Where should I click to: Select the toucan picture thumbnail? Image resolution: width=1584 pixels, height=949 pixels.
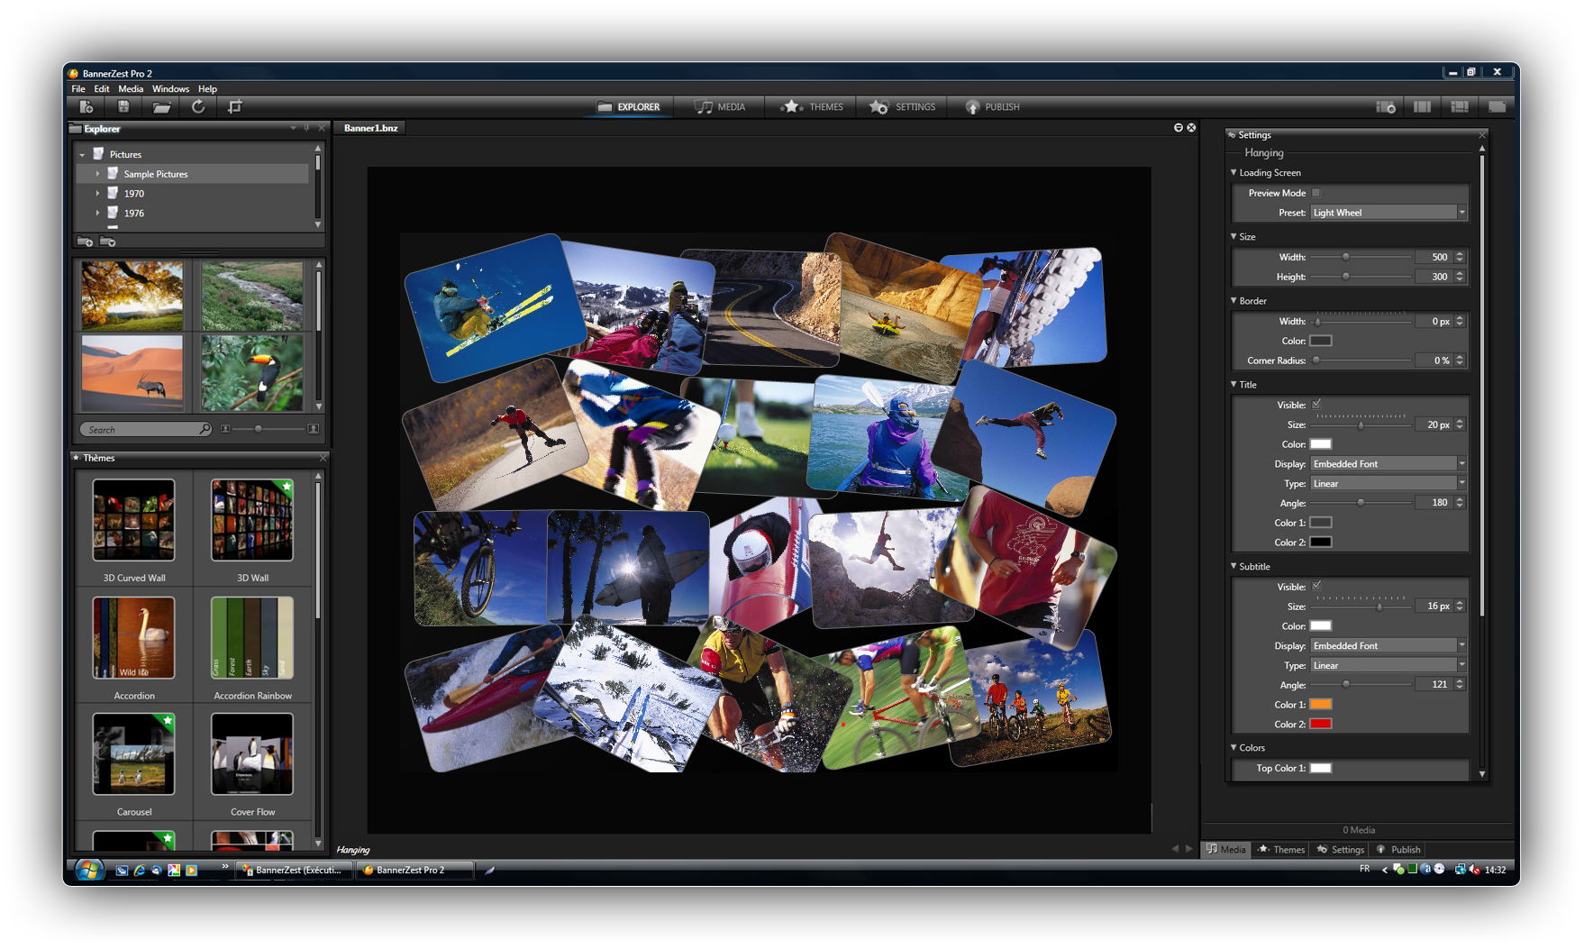[x=252, y=372]
